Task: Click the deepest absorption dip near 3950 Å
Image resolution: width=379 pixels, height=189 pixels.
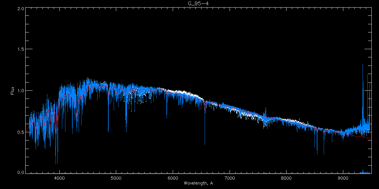Action: (x=56, y=164)
